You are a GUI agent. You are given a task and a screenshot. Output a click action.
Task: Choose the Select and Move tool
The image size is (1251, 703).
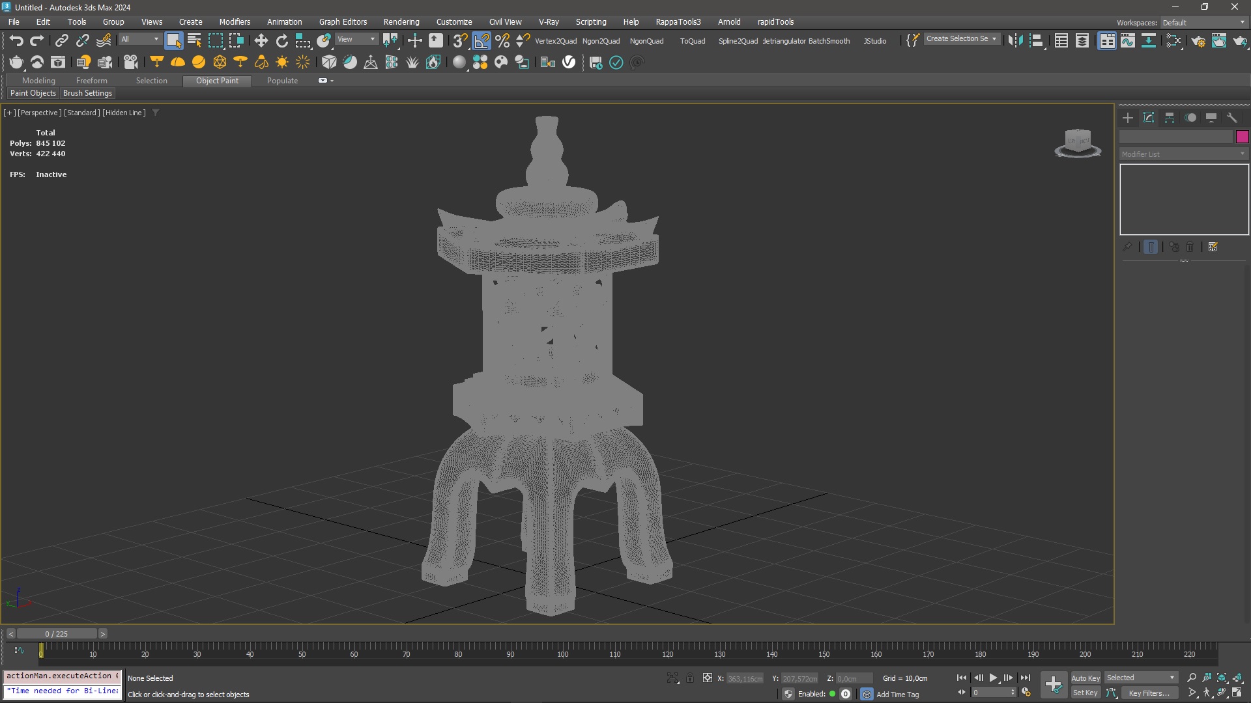(x=261, y=40)
